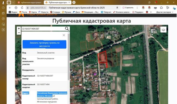Zoom in the map with plus button
The height and width of the screenshot is (104, 177).
[19, 29]
